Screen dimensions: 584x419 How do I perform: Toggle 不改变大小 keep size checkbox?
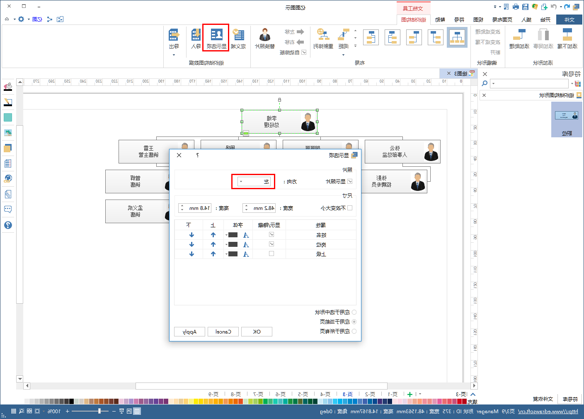[x=350, y=208]
